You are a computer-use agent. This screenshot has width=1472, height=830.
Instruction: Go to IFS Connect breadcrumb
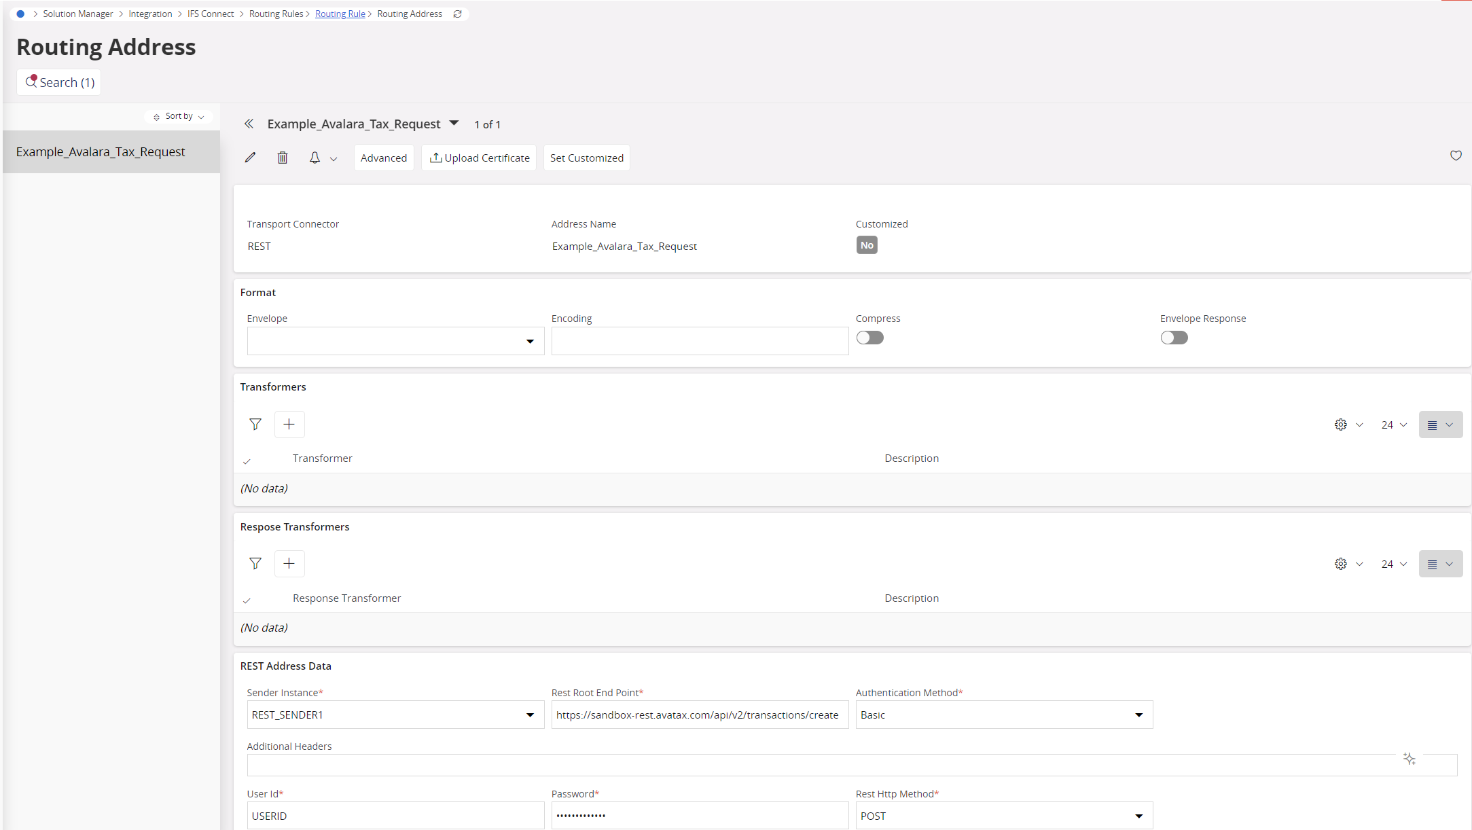pos(211,14)
